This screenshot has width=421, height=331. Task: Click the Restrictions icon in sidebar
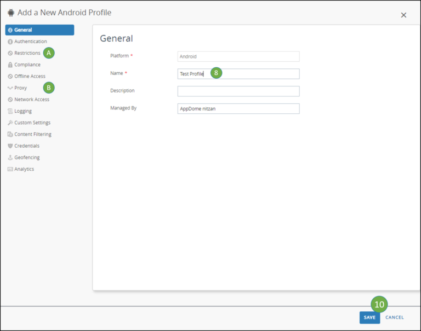coord(10,53)
